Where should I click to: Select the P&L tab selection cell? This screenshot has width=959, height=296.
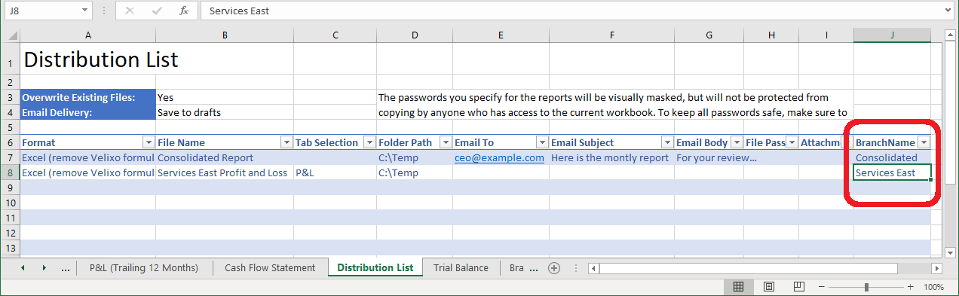point(335,172)
